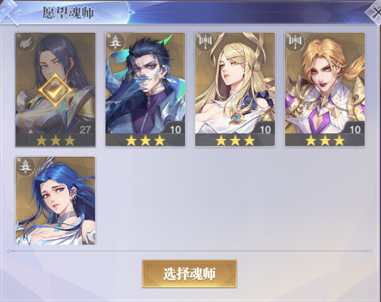Screen dimensions: 381x302
Task: Click the three-star rating under blonde braided woman
Action: pos(235,141)
